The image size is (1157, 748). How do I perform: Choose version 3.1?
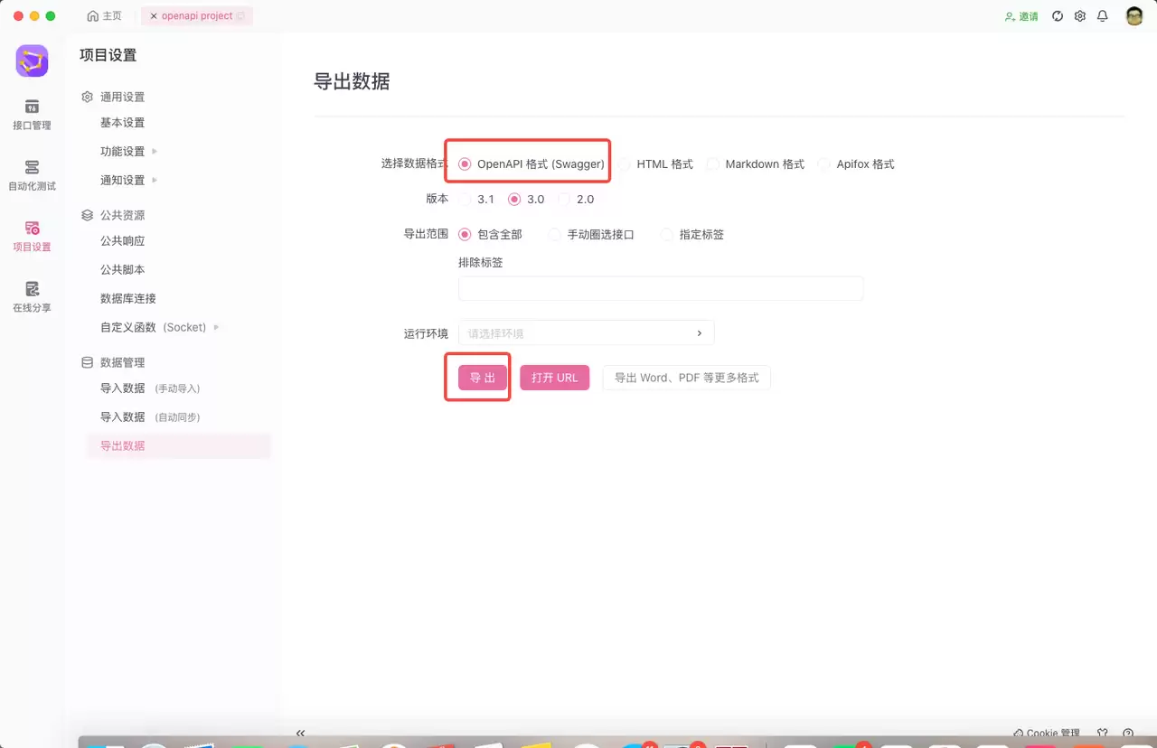pos(476,199)
